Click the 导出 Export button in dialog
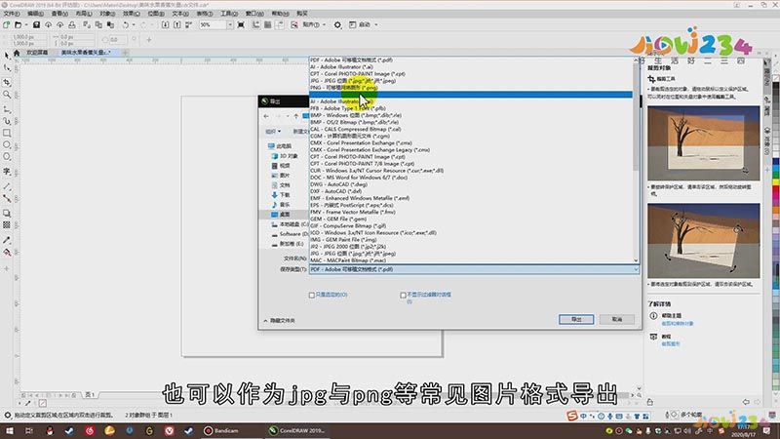The image size is (780, 439). coord(576,319)
